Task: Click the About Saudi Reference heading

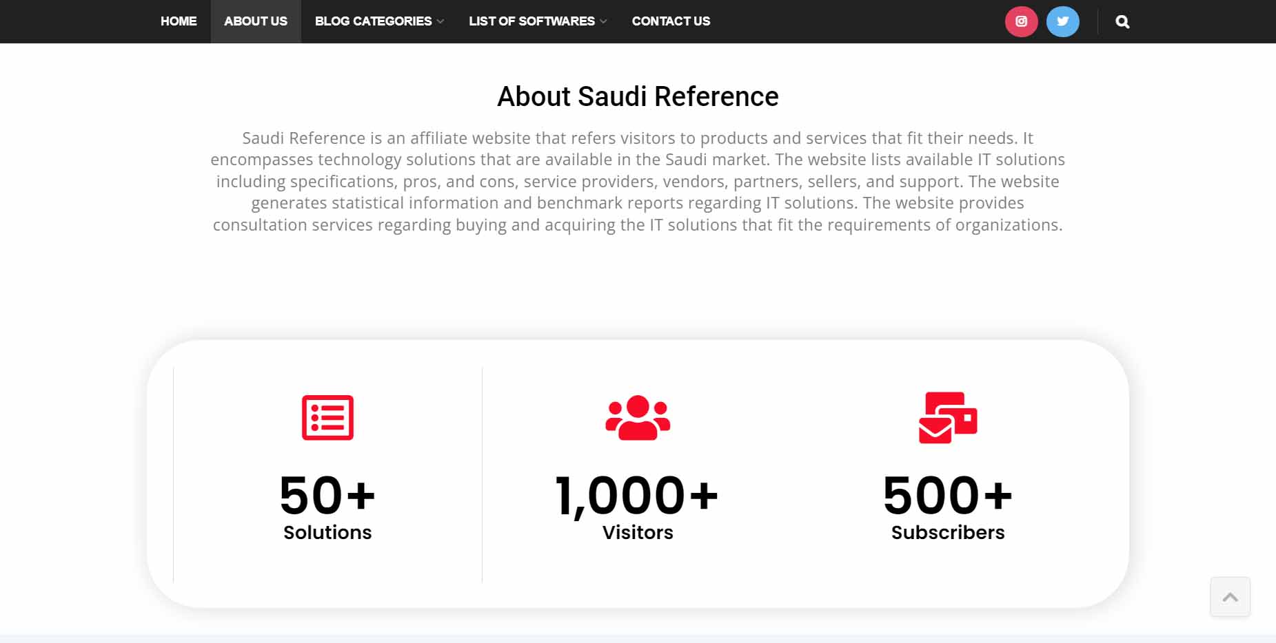Action: click(638, 97)
